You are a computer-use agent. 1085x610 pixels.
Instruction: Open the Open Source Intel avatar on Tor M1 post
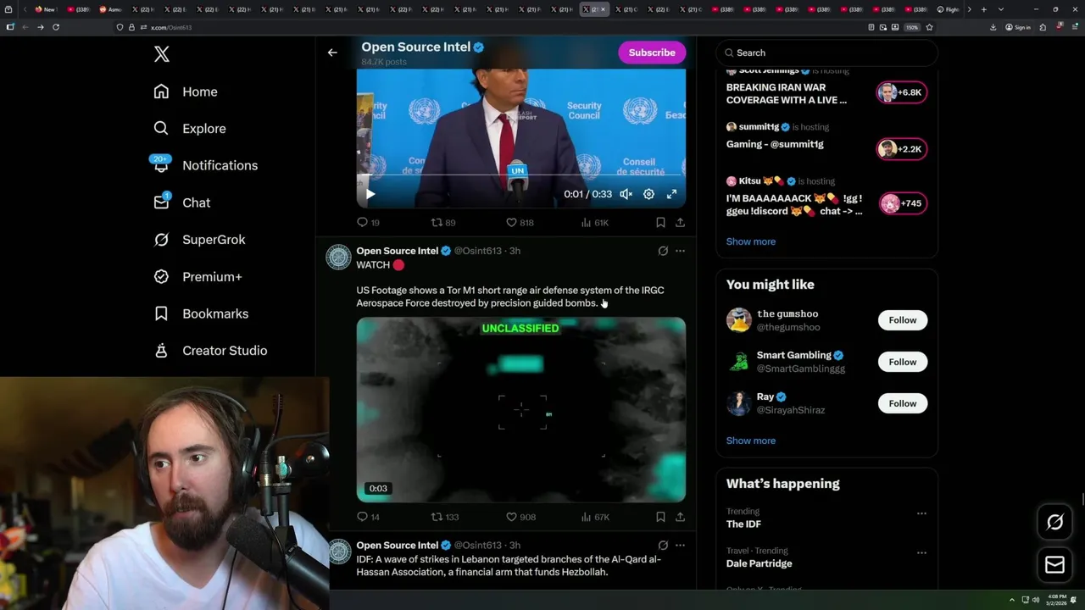tap(338, 258)
